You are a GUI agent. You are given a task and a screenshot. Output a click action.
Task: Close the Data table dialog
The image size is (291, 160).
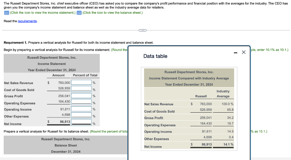point(244,52)
